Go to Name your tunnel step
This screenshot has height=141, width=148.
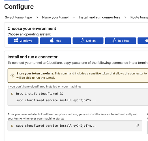[55, 17]
